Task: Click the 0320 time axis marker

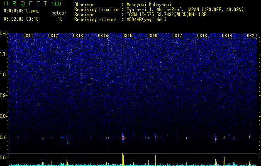Action: pyautogui.click(x=252, y=36)
